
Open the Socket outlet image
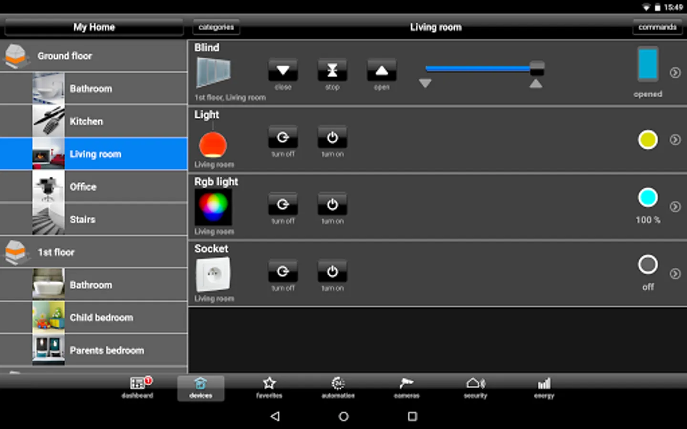tap(213, 274)
